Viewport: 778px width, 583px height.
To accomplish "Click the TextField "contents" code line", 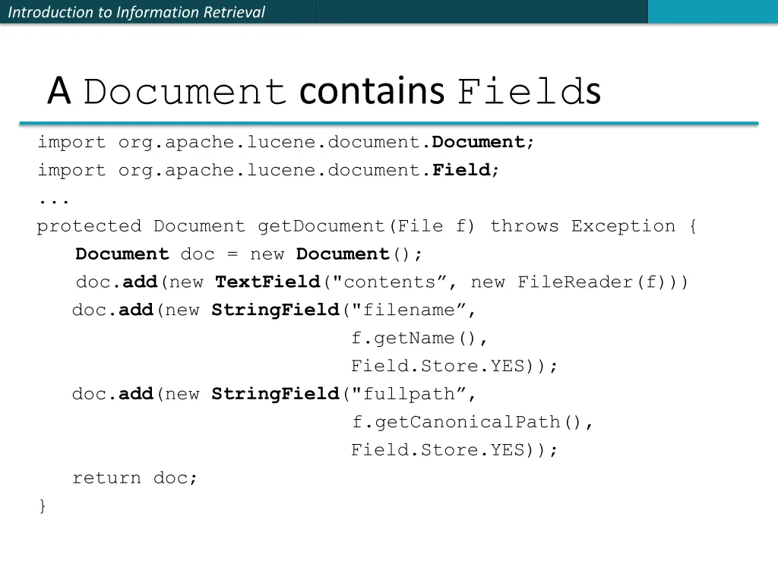I will point(382,282).
